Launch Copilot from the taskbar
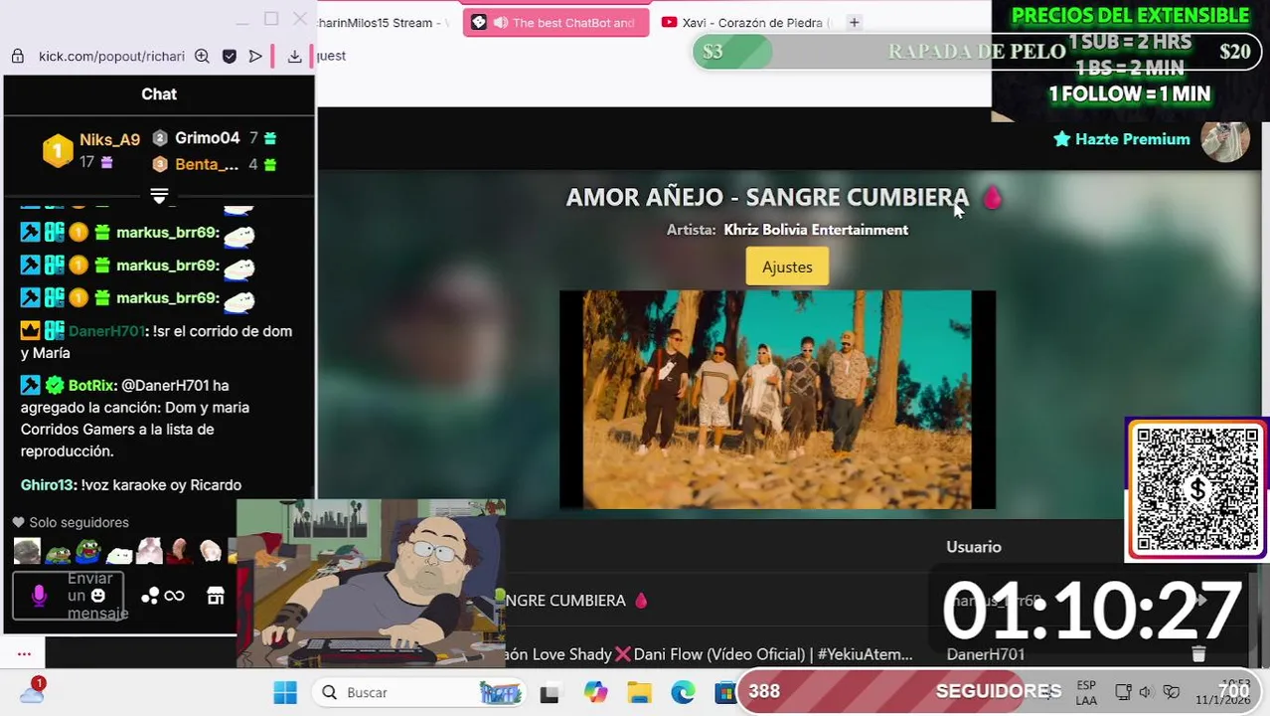Image resolution: width=1270 pixels, height=716 pixels. pyautogui.click(x=595, y=693)
